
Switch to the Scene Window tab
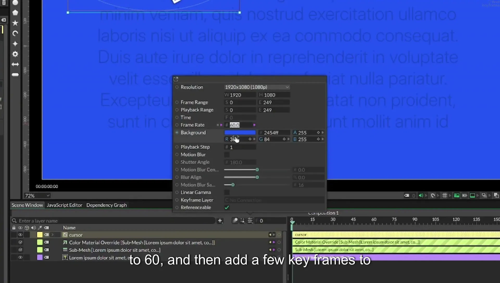[x=27, y=205]
